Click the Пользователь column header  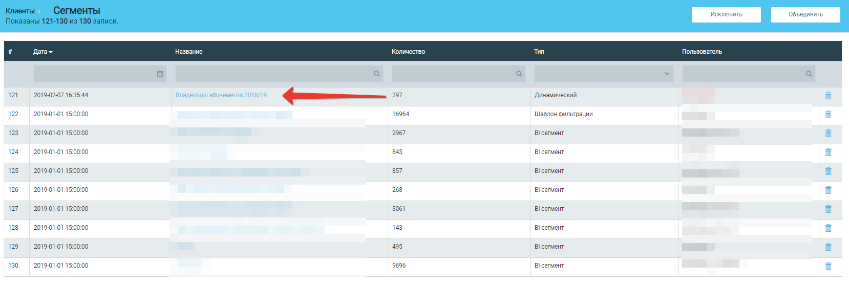(x=702, y=52)
